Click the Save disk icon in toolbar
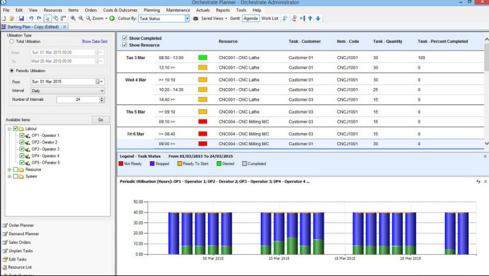The image size is (489, 276). [x=21, y=19]
